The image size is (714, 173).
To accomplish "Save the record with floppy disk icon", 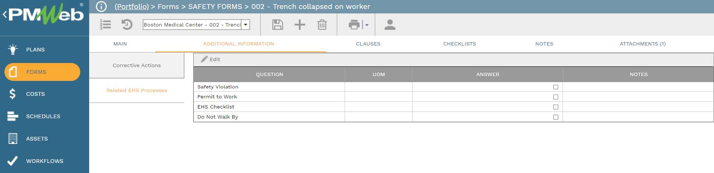I will tap(278, 25).
